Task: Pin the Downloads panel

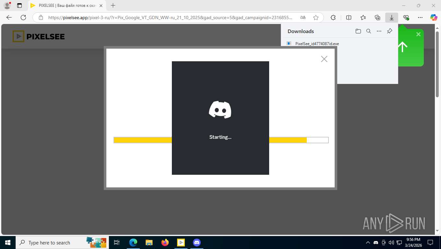Action: (390, 31)
